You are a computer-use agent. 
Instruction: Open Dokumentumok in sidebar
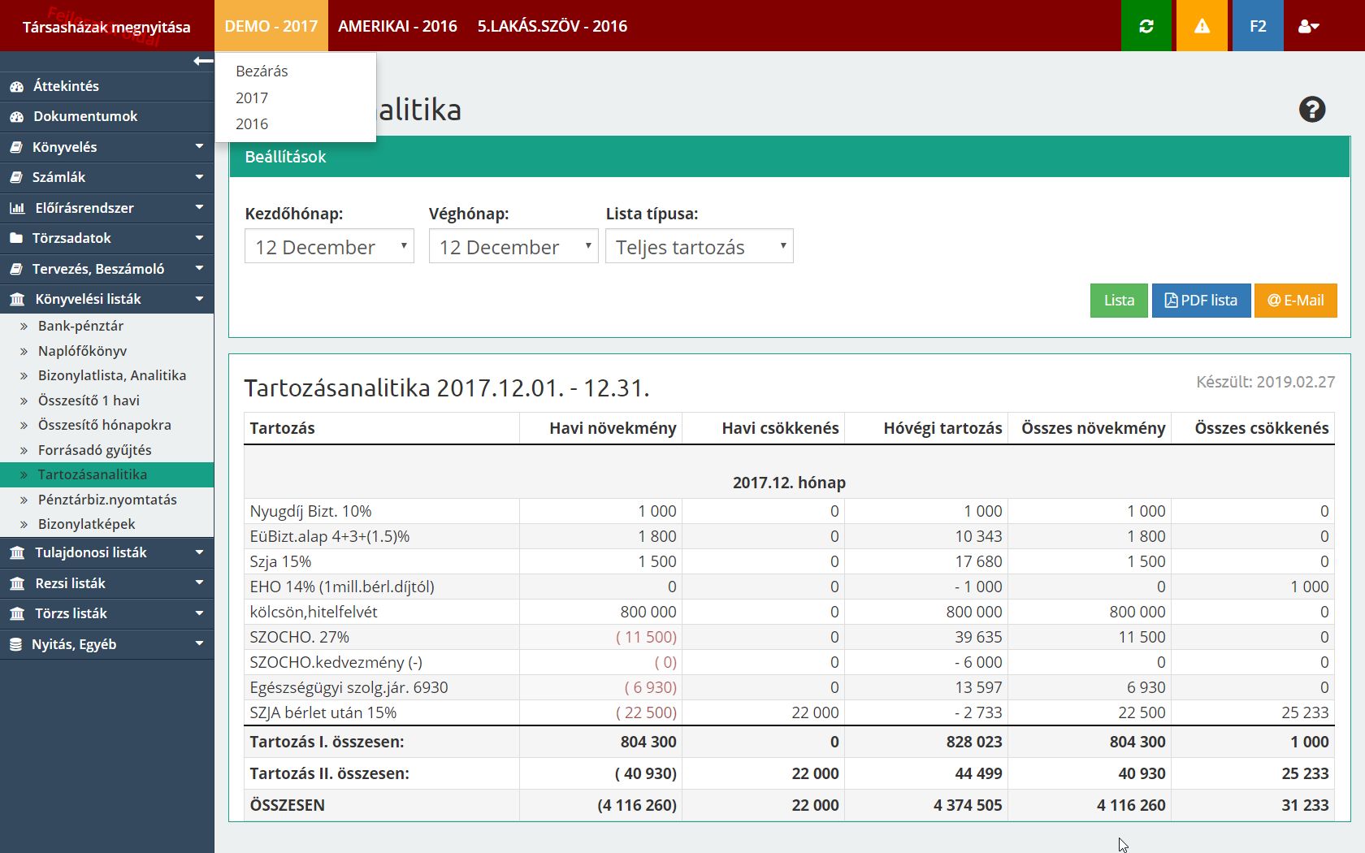(x=85, y=116)
